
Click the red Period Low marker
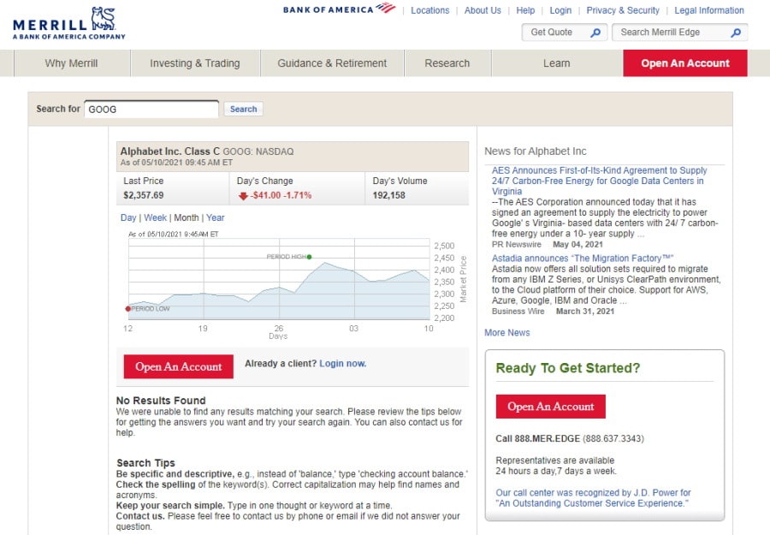click(x=128, y=308)
